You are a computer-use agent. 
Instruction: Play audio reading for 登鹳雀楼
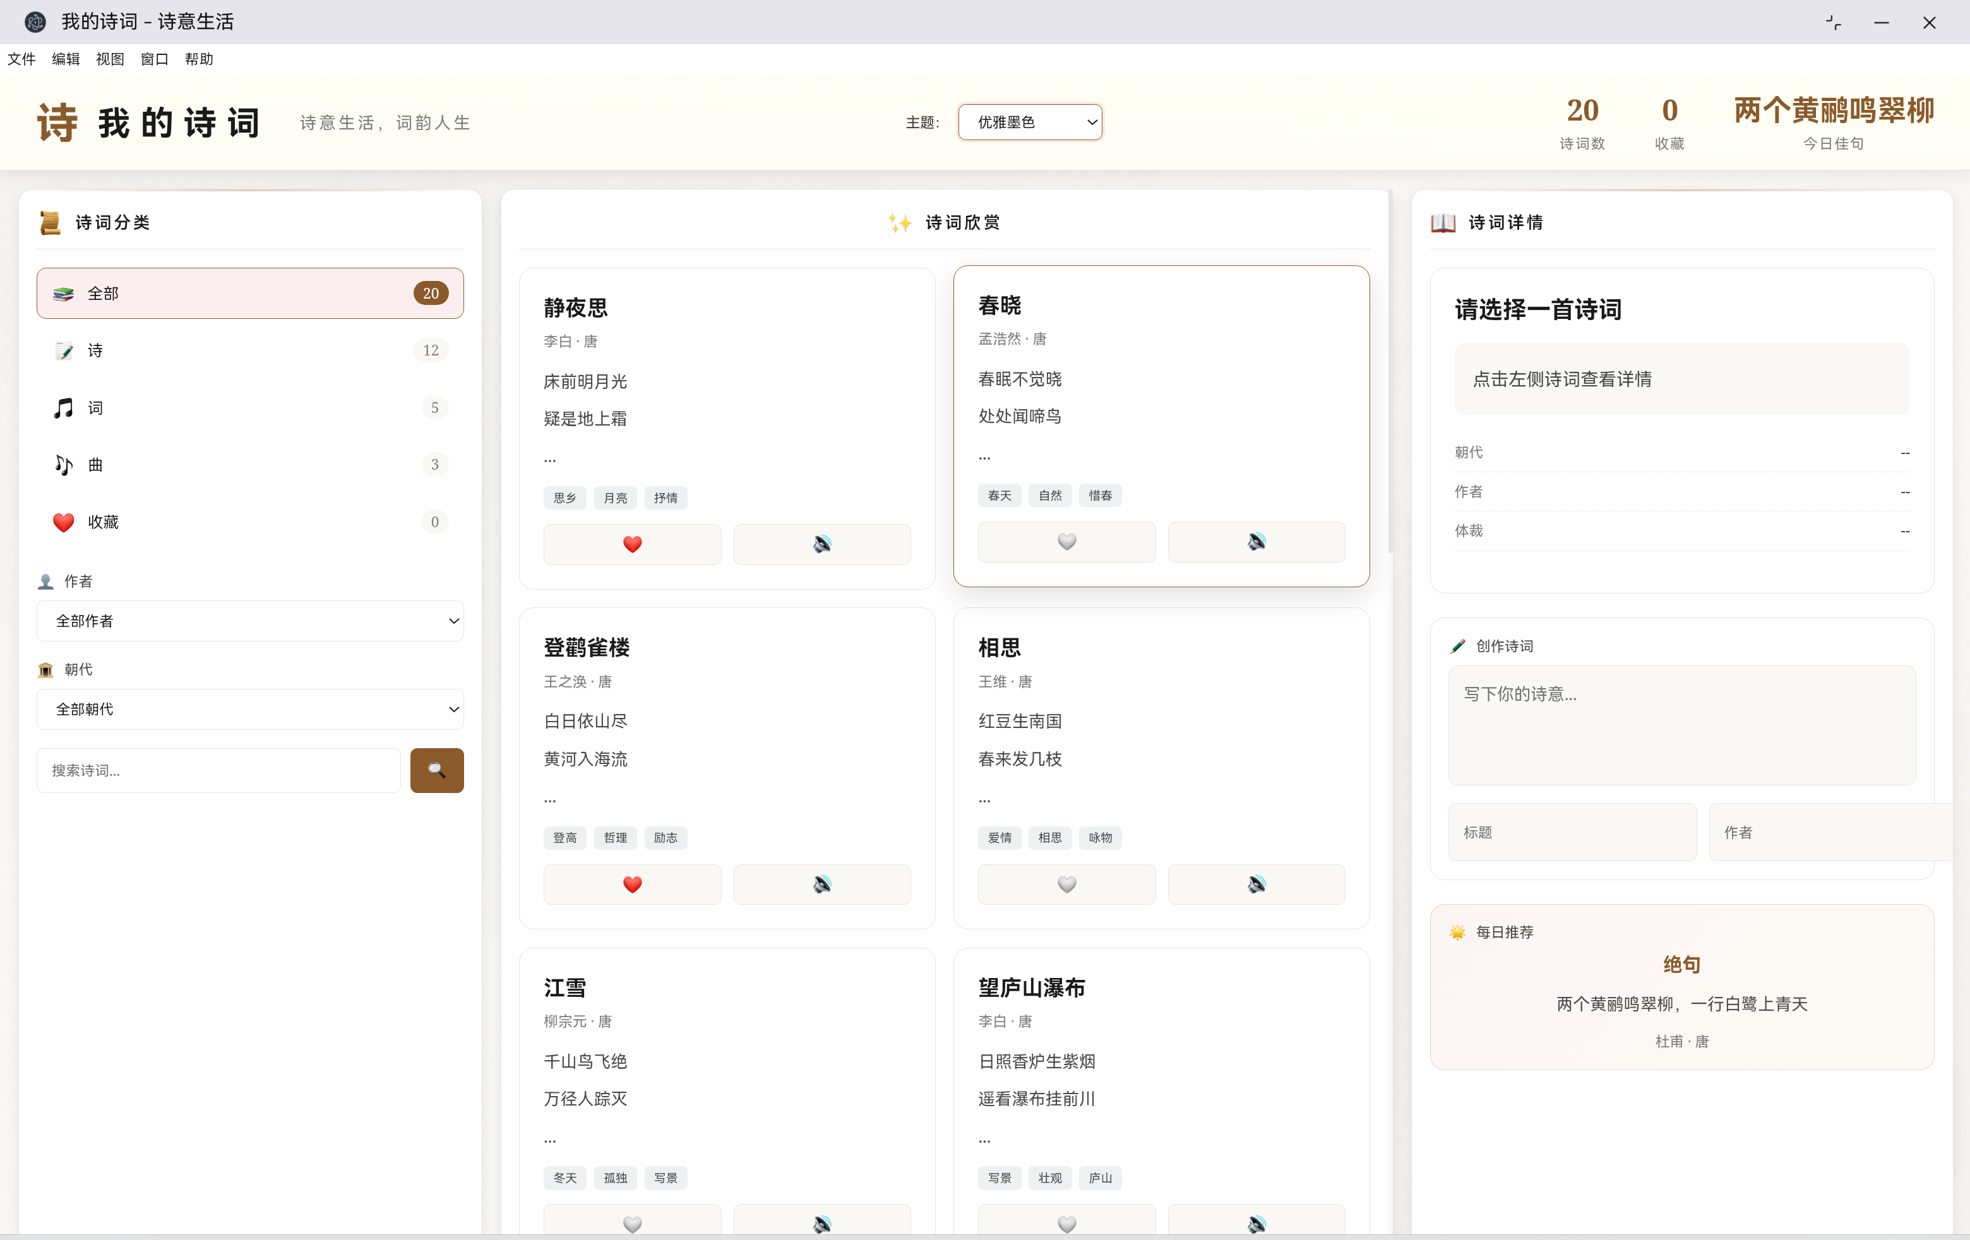click(822, 884)
